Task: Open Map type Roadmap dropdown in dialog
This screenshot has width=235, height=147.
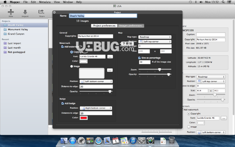Action: 155,37
